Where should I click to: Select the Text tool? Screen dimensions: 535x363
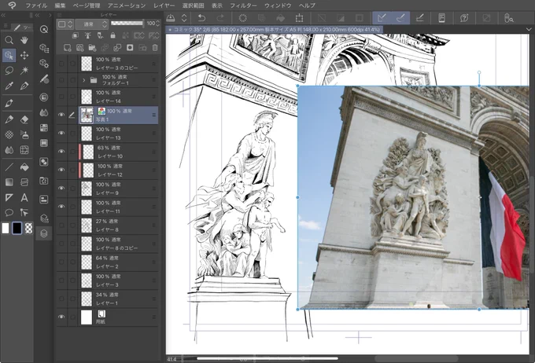coord(24,197)
